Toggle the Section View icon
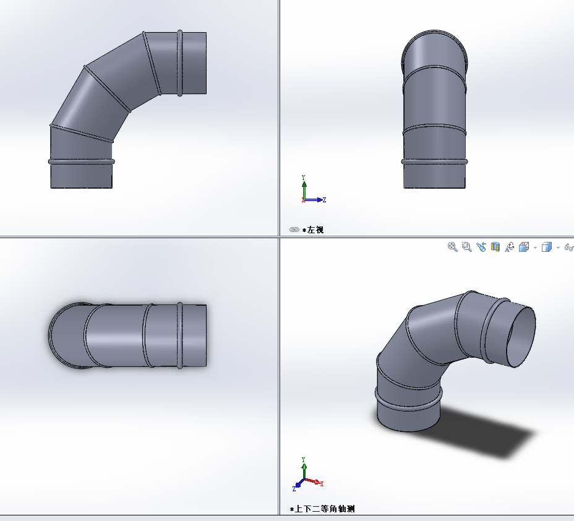 tap(495, 247)
